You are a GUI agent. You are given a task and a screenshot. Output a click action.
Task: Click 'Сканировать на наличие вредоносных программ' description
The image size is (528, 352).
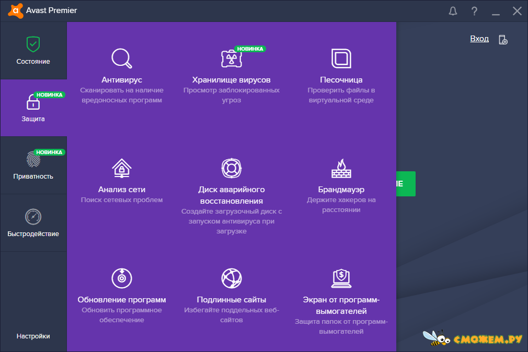[122, 95]
